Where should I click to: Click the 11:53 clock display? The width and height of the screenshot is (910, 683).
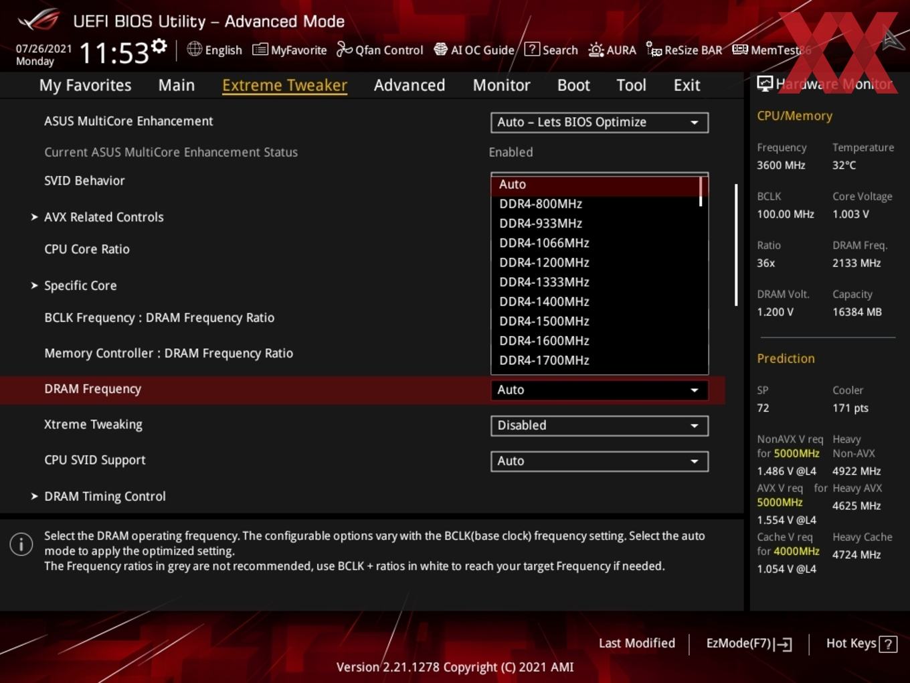tap(114, 53)
